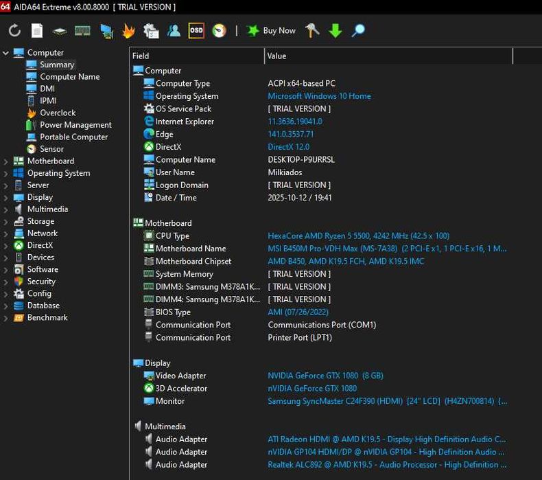
Task: Click the Motherboard section header icon
Action: tap(139, 223)
